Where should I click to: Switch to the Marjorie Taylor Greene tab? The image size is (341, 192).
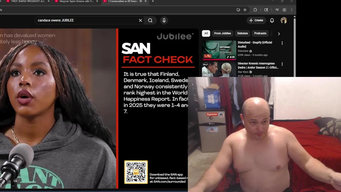coord(76,1)
